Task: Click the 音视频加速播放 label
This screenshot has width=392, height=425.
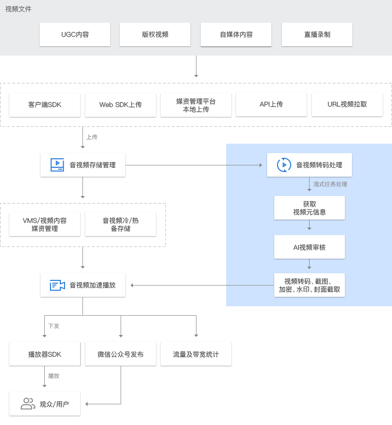Action: coord(93,285)
